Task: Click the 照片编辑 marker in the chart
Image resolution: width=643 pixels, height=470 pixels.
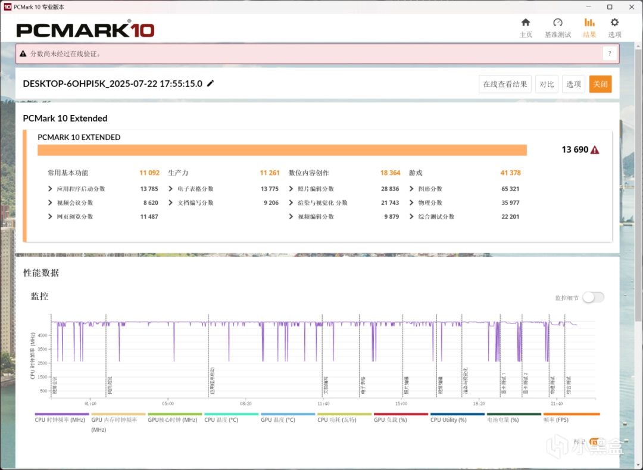Action: click(402, 356)
